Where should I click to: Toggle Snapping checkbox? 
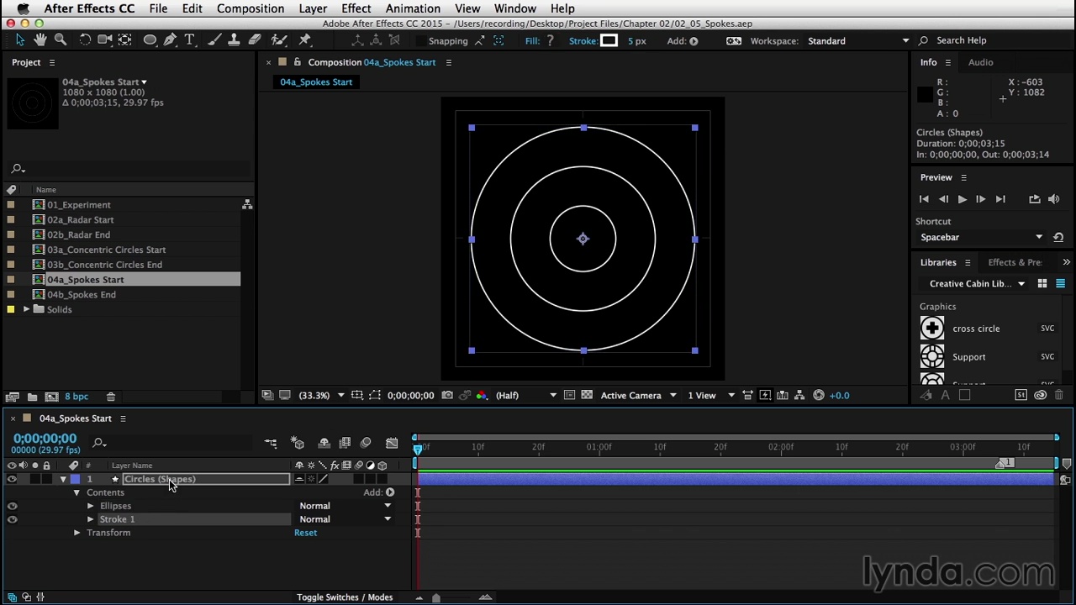point(421,40)
